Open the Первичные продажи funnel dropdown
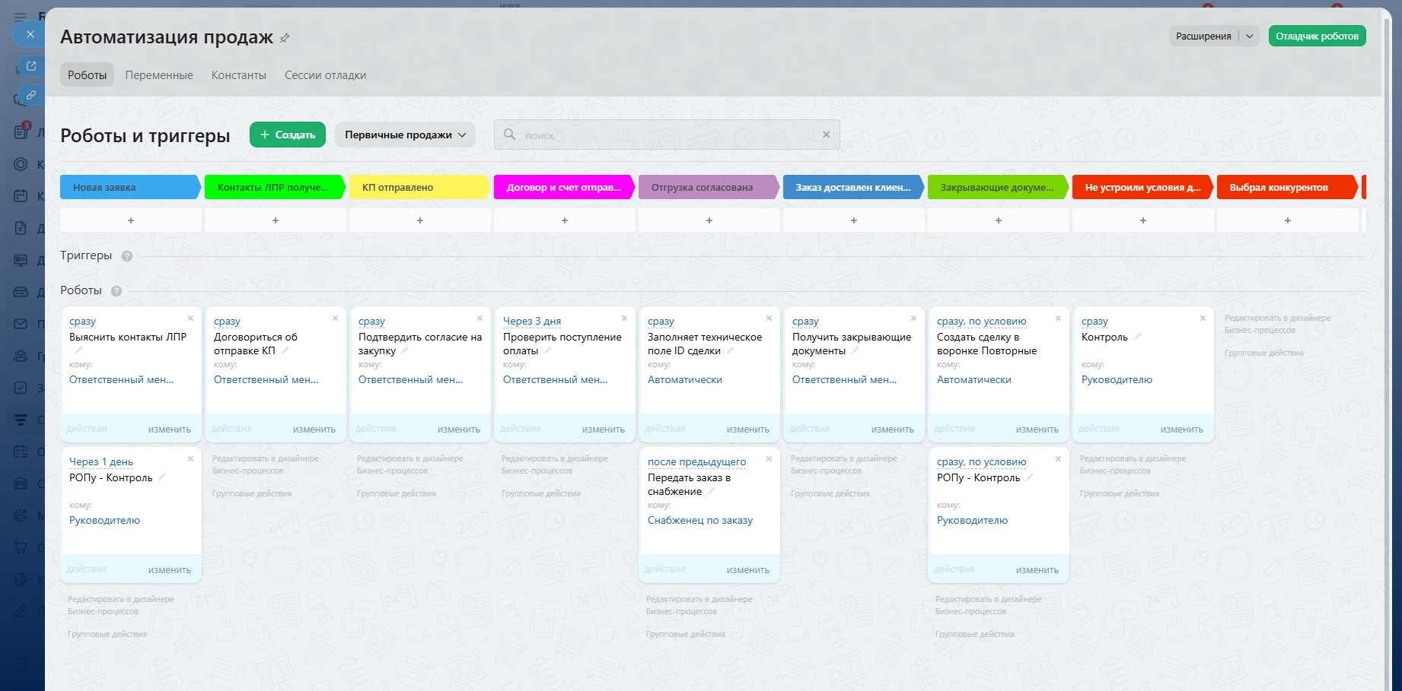Image resolution: width=1402 pixels, height=691 pixels. [405, 135]
